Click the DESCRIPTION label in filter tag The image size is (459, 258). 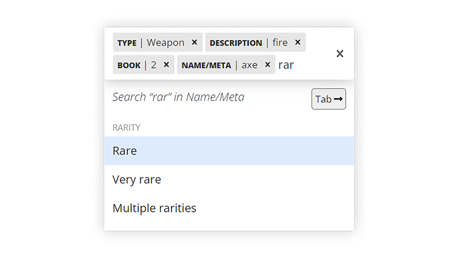(236, 43)
